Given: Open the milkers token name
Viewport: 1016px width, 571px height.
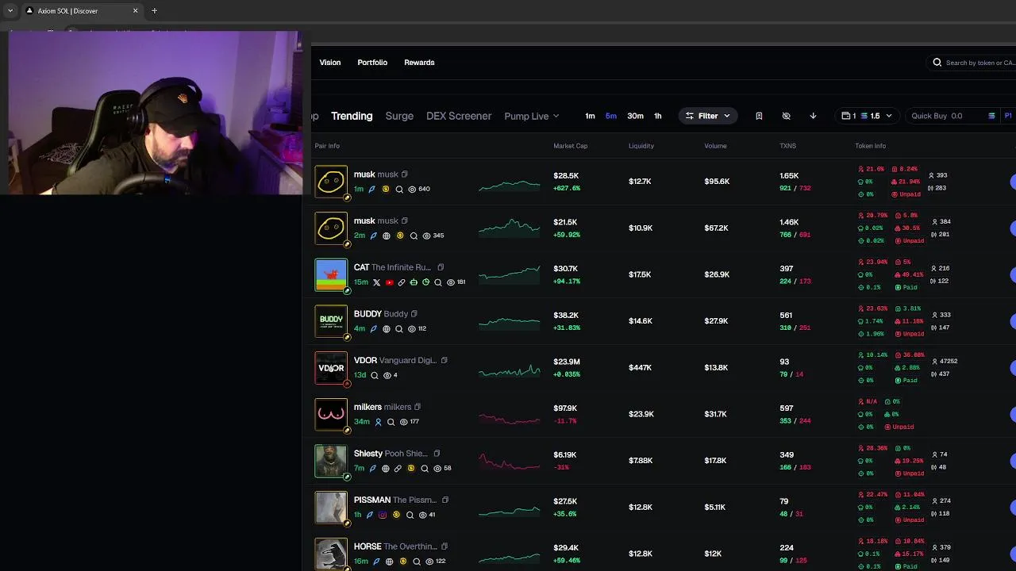Looking at the screenshot, I should (x=383, y=407).
